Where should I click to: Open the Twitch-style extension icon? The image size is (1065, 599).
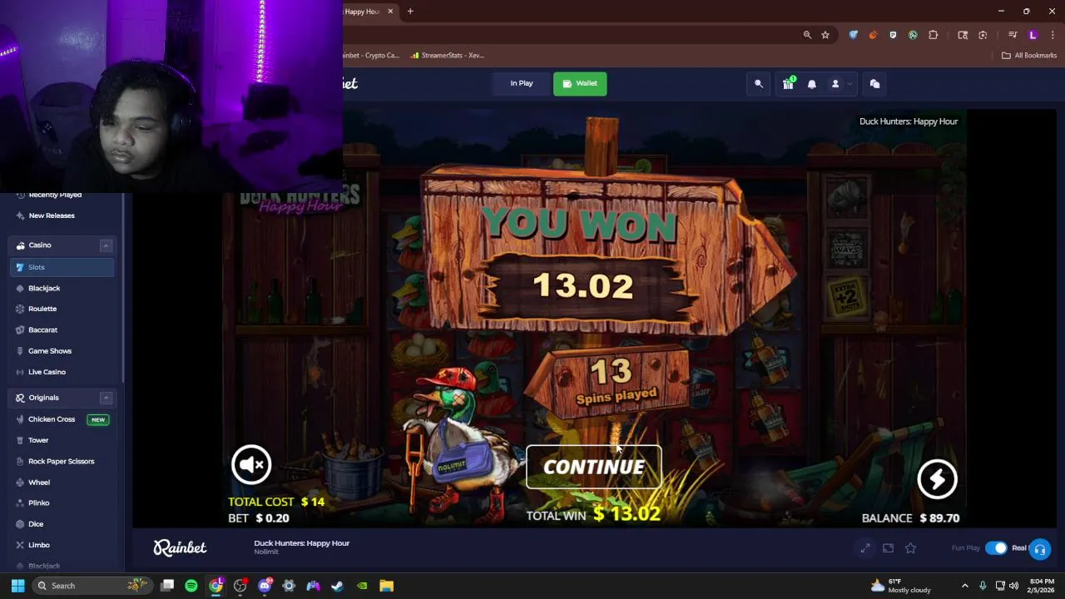coord(893,35)
